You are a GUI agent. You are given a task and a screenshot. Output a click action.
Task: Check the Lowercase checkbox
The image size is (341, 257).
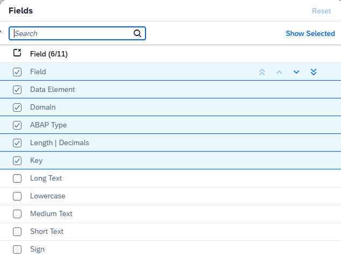click(x=17, y=196)
